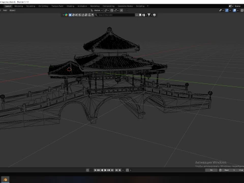Image resolution: width=244 pixels, height=183 pixels.
Task: Switch to the Animation workspace tab
Action: pos(82,6)
